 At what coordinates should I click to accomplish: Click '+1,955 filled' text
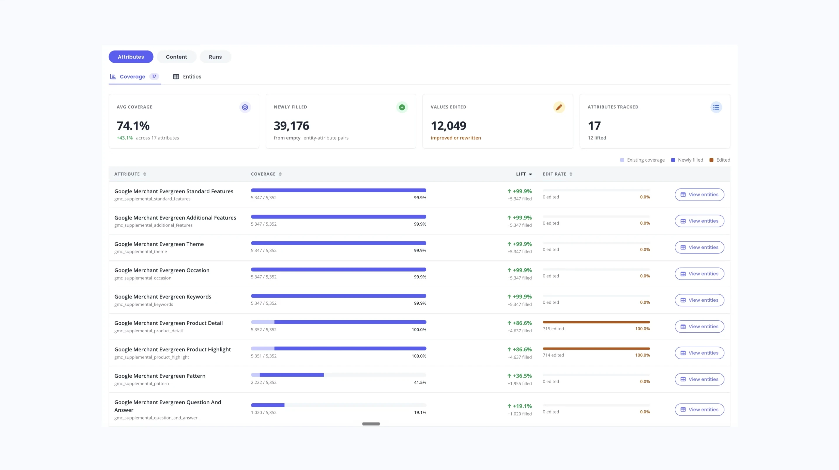pyautogui.click(x=519, y=384)
